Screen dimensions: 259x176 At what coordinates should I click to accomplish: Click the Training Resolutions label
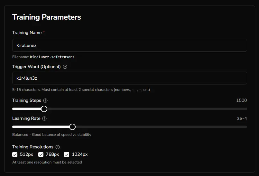[x=33, y=147]
